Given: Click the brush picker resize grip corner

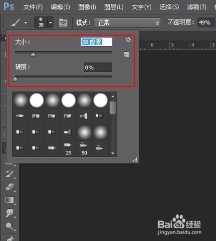Looking at the screenshot, I should click(135, 159).
